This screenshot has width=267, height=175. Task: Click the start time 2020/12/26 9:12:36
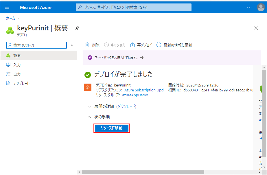point(202,85)
